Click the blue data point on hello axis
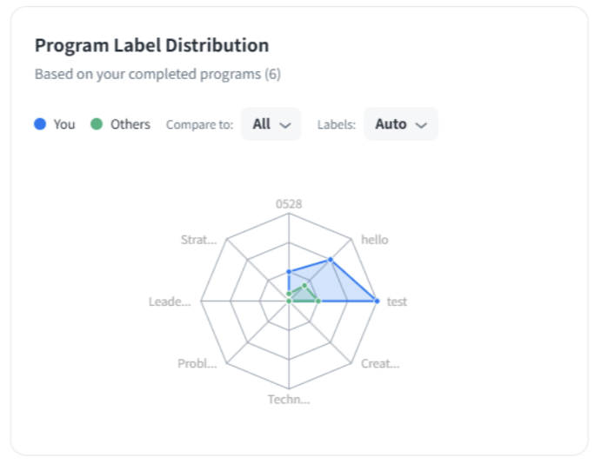Screen dimensions: 595x464 [x=331, y=260]
